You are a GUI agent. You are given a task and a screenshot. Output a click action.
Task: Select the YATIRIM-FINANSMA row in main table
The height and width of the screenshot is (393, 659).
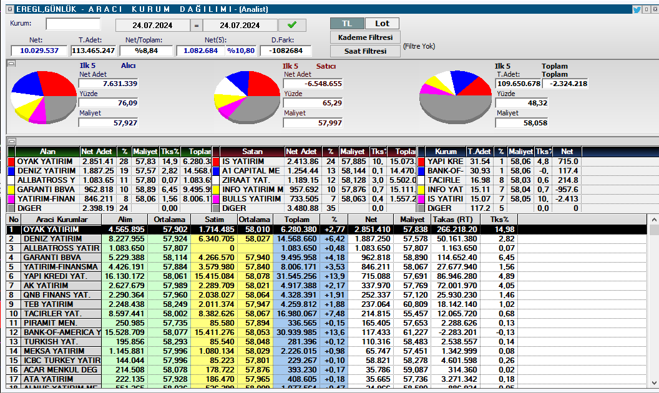326,267
